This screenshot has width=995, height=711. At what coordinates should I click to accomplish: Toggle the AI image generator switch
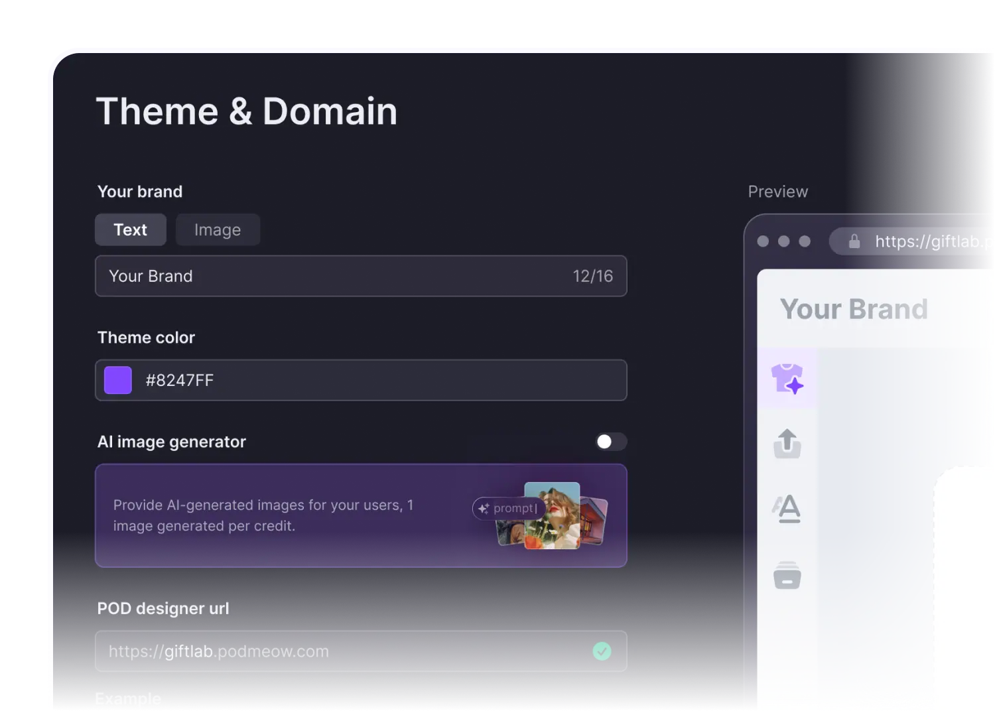611,442
